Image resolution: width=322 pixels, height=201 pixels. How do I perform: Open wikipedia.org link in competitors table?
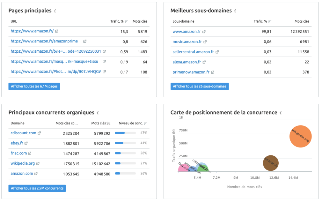[23, 163]
